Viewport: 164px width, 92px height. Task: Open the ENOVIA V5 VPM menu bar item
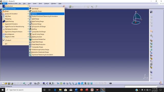13,4
